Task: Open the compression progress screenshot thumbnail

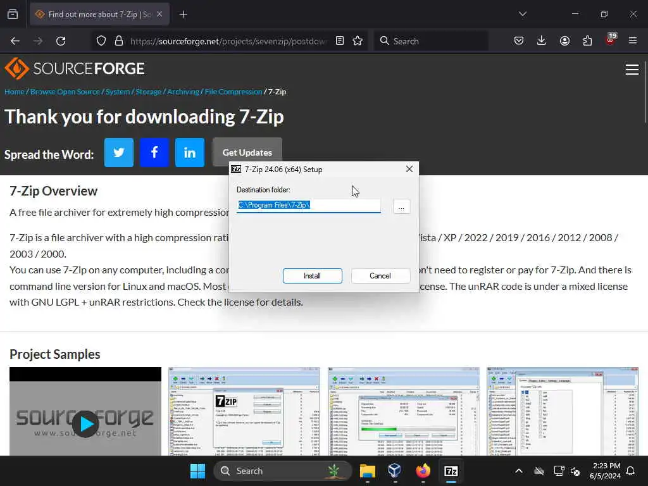Action: tap(404, 411)
